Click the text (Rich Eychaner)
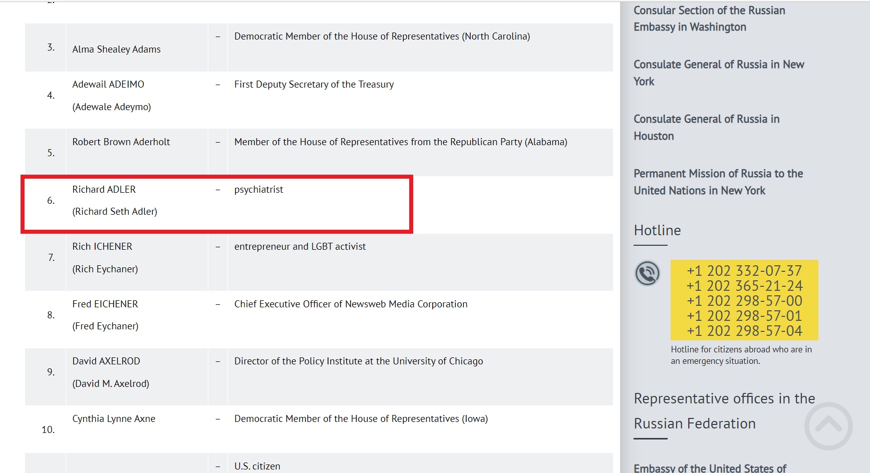This screenshot has width=870, height=473. (105, 269)
